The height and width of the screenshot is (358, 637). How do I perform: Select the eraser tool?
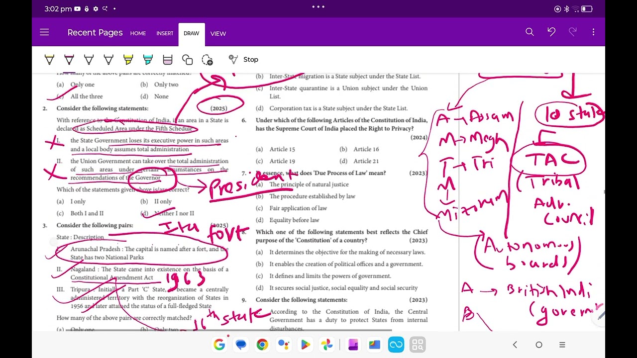pos(168,60)
